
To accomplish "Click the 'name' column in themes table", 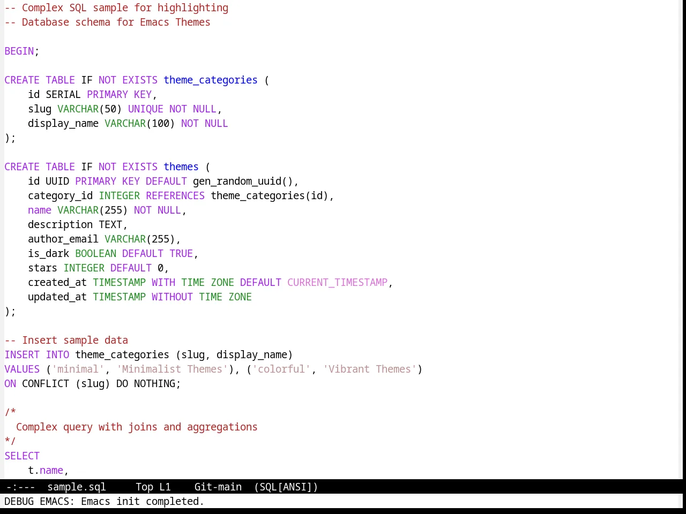I will click(40, 210).
